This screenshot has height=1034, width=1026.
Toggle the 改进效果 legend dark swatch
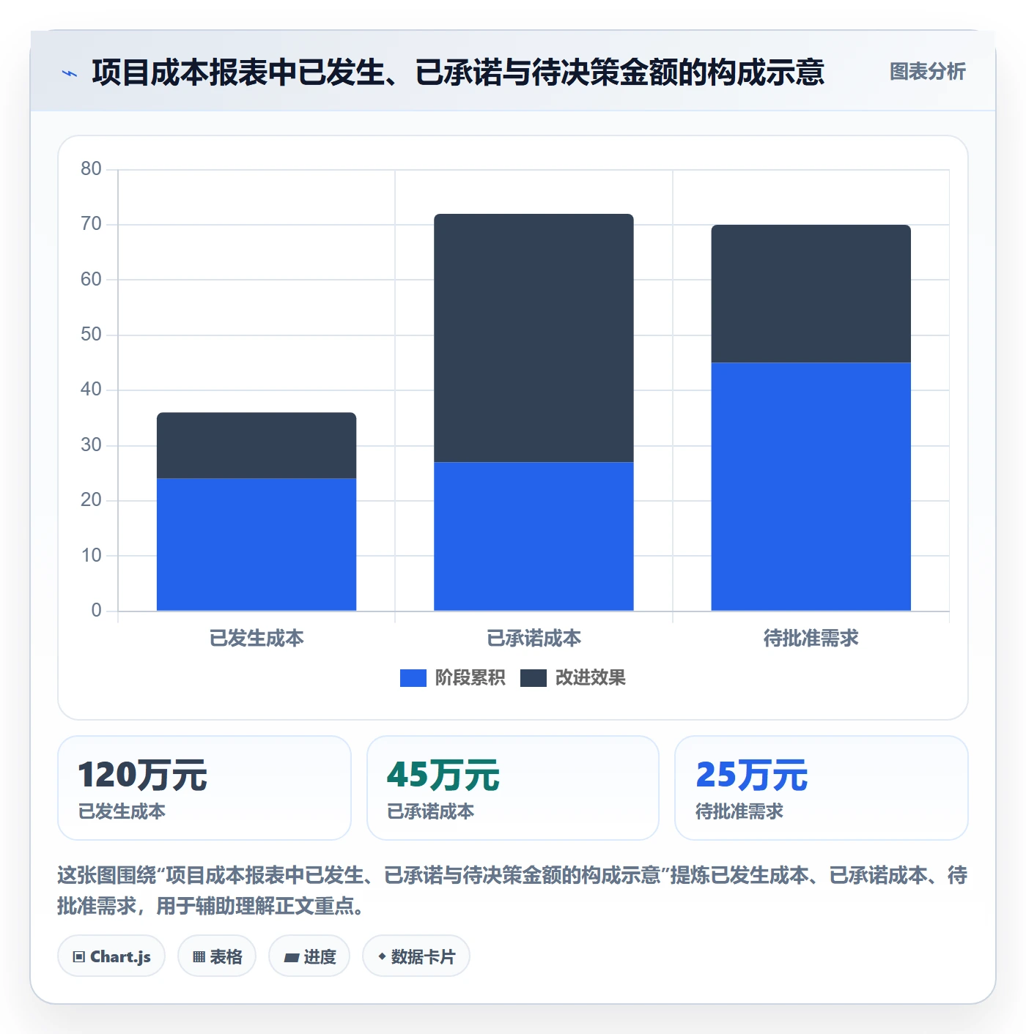533,678
